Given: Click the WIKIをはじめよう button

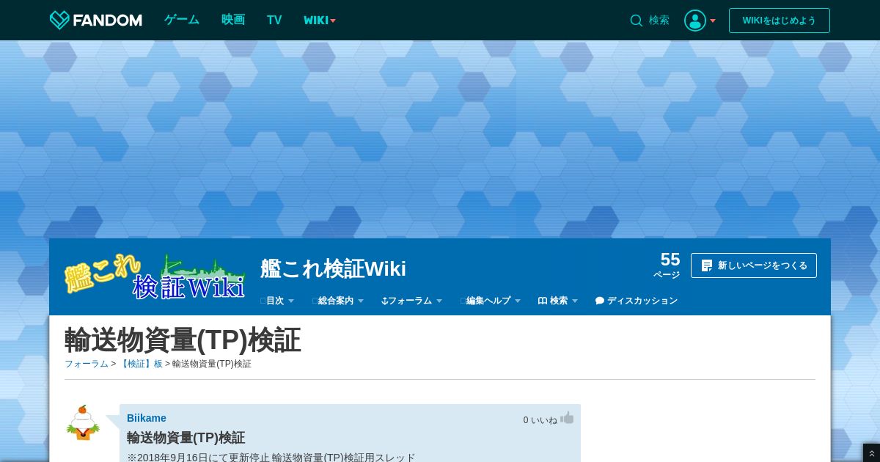Looking at the screenshot, I should click(x=780, y=21).
